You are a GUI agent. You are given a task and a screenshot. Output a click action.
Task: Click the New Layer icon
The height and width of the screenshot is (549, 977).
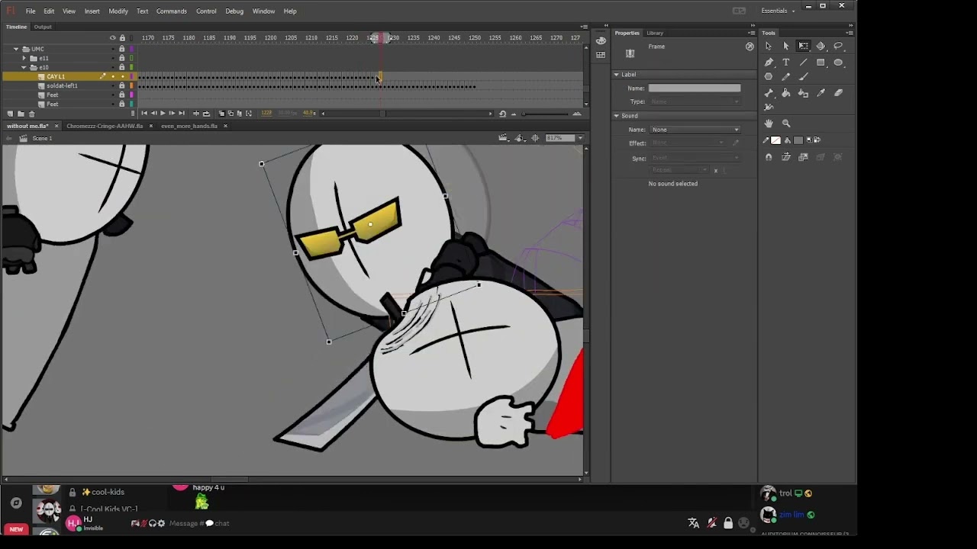pyautogui.click(x=10, y=114)
